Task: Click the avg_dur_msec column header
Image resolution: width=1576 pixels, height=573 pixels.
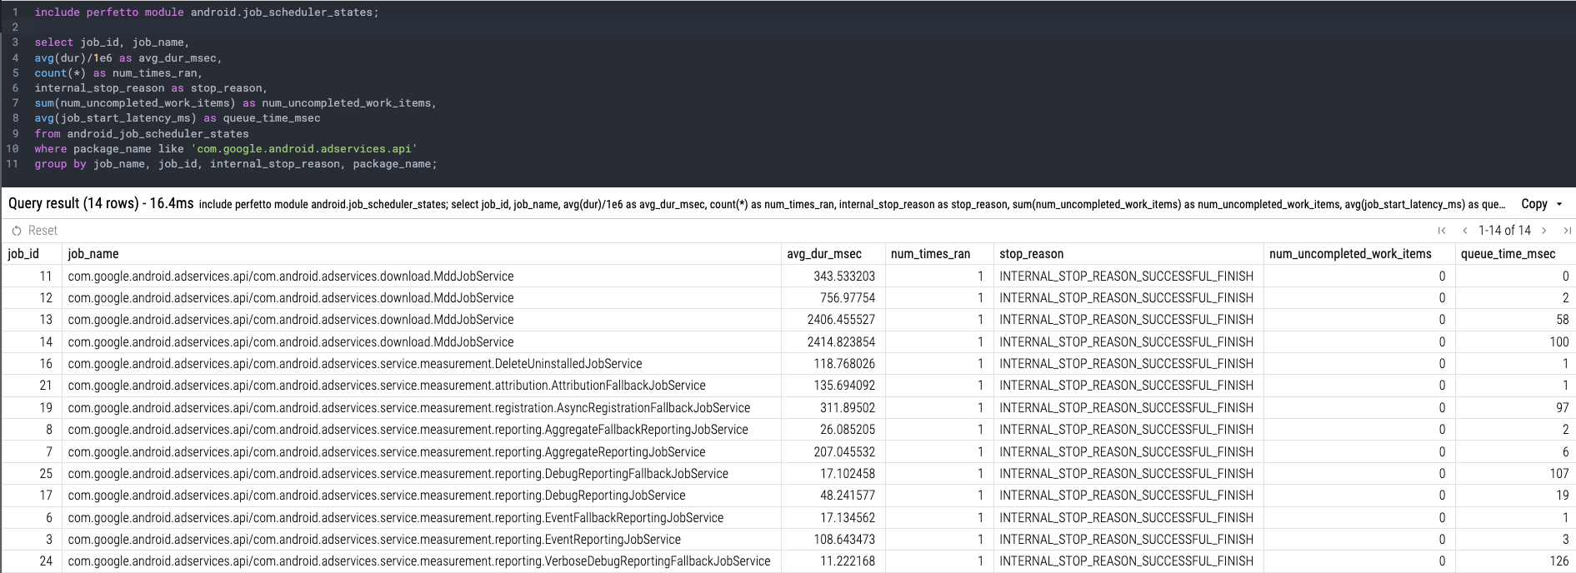Action: pos(823,254)
